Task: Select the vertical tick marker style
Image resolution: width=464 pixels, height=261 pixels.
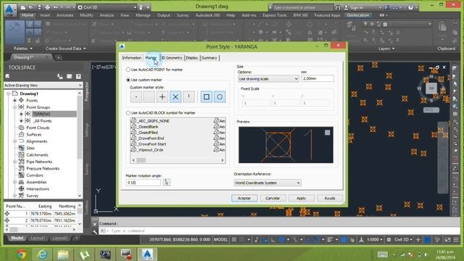Action: click(x=188, y=96)
